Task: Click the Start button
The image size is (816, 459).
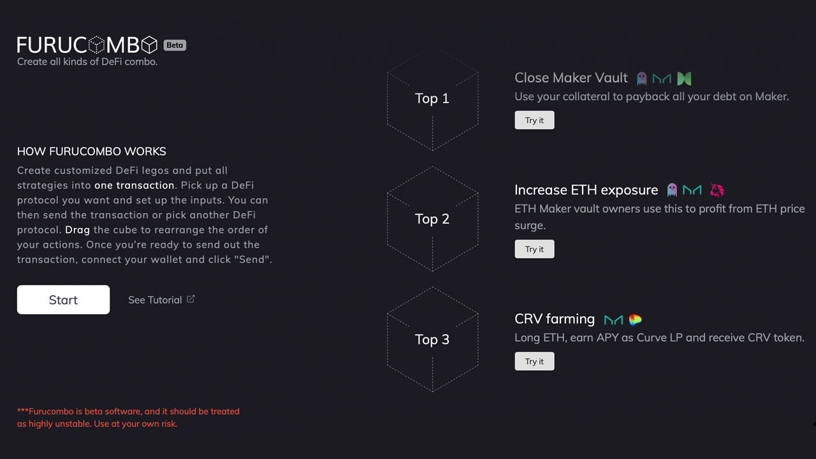Action: [63, 300]
